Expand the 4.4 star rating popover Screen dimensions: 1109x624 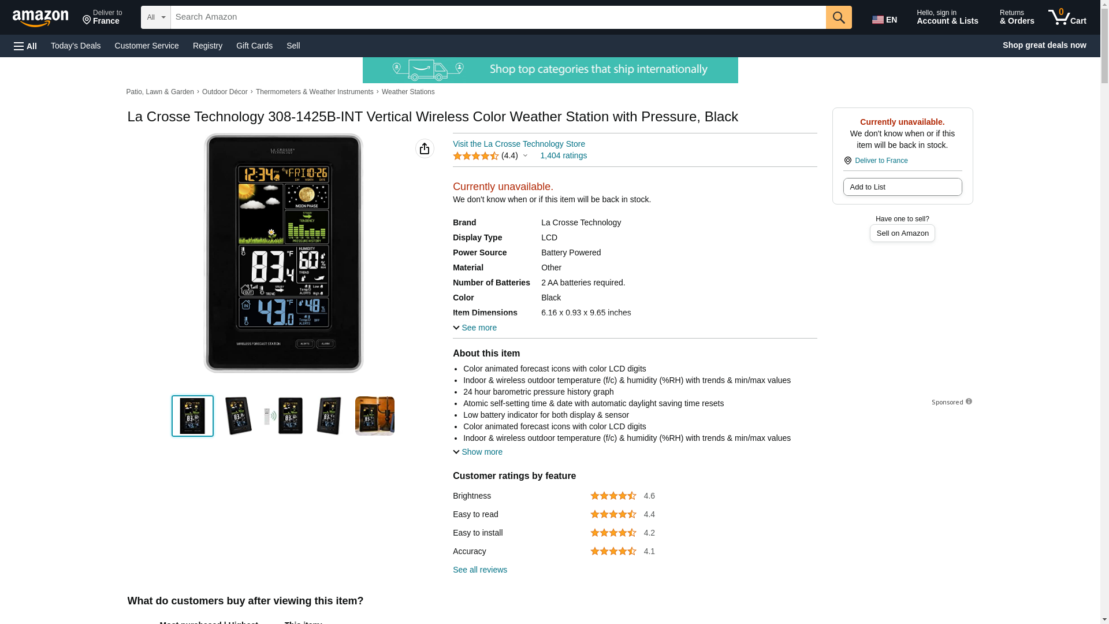point(490,155)
